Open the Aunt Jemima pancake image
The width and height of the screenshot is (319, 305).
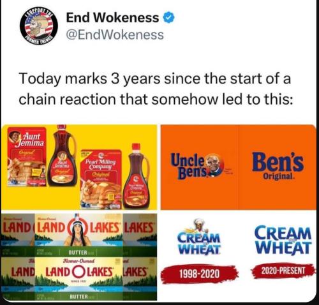pos(79,167)
